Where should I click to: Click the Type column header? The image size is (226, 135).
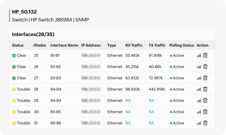(112, 45)
